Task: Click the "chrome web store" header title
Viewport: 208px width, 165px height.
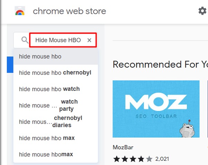Action: point(69,11)
